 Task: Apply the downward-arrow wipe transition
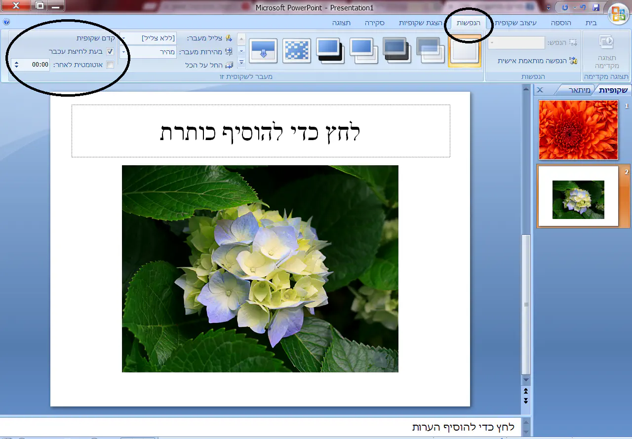263,51
